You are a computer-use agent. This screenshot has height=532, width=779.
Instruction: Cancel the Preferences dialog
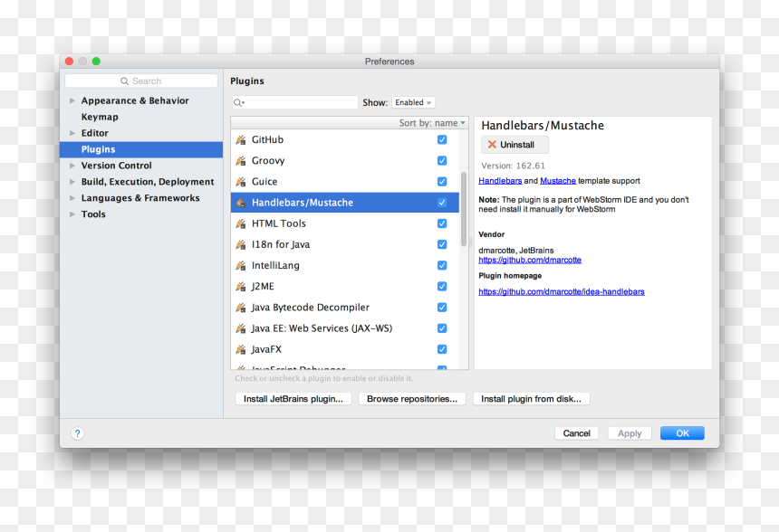(576, 433)
